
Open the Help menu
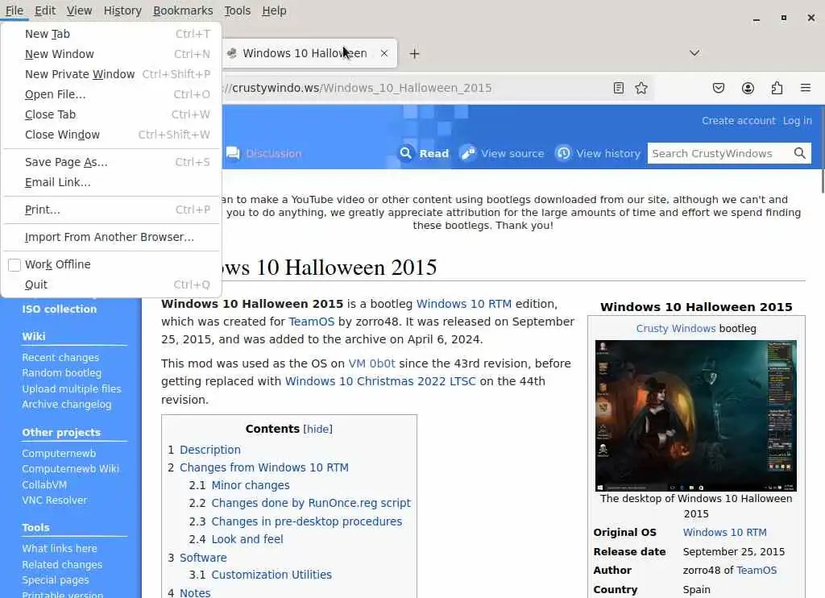[x=274, y=10]
